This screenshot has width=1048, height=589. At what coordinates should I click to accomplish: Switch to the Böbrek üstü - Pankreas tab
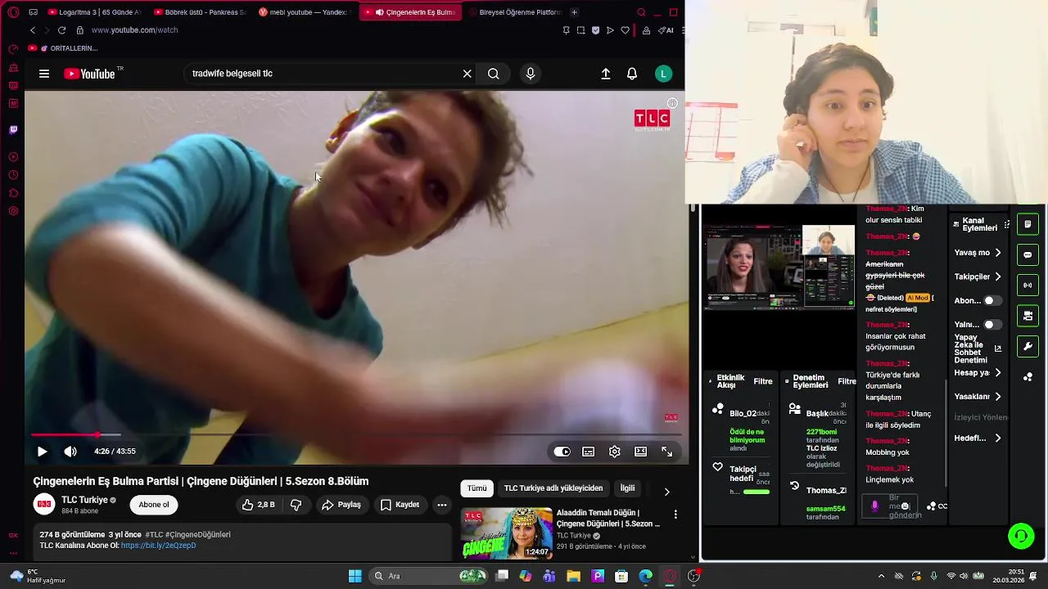click(200, 12)
